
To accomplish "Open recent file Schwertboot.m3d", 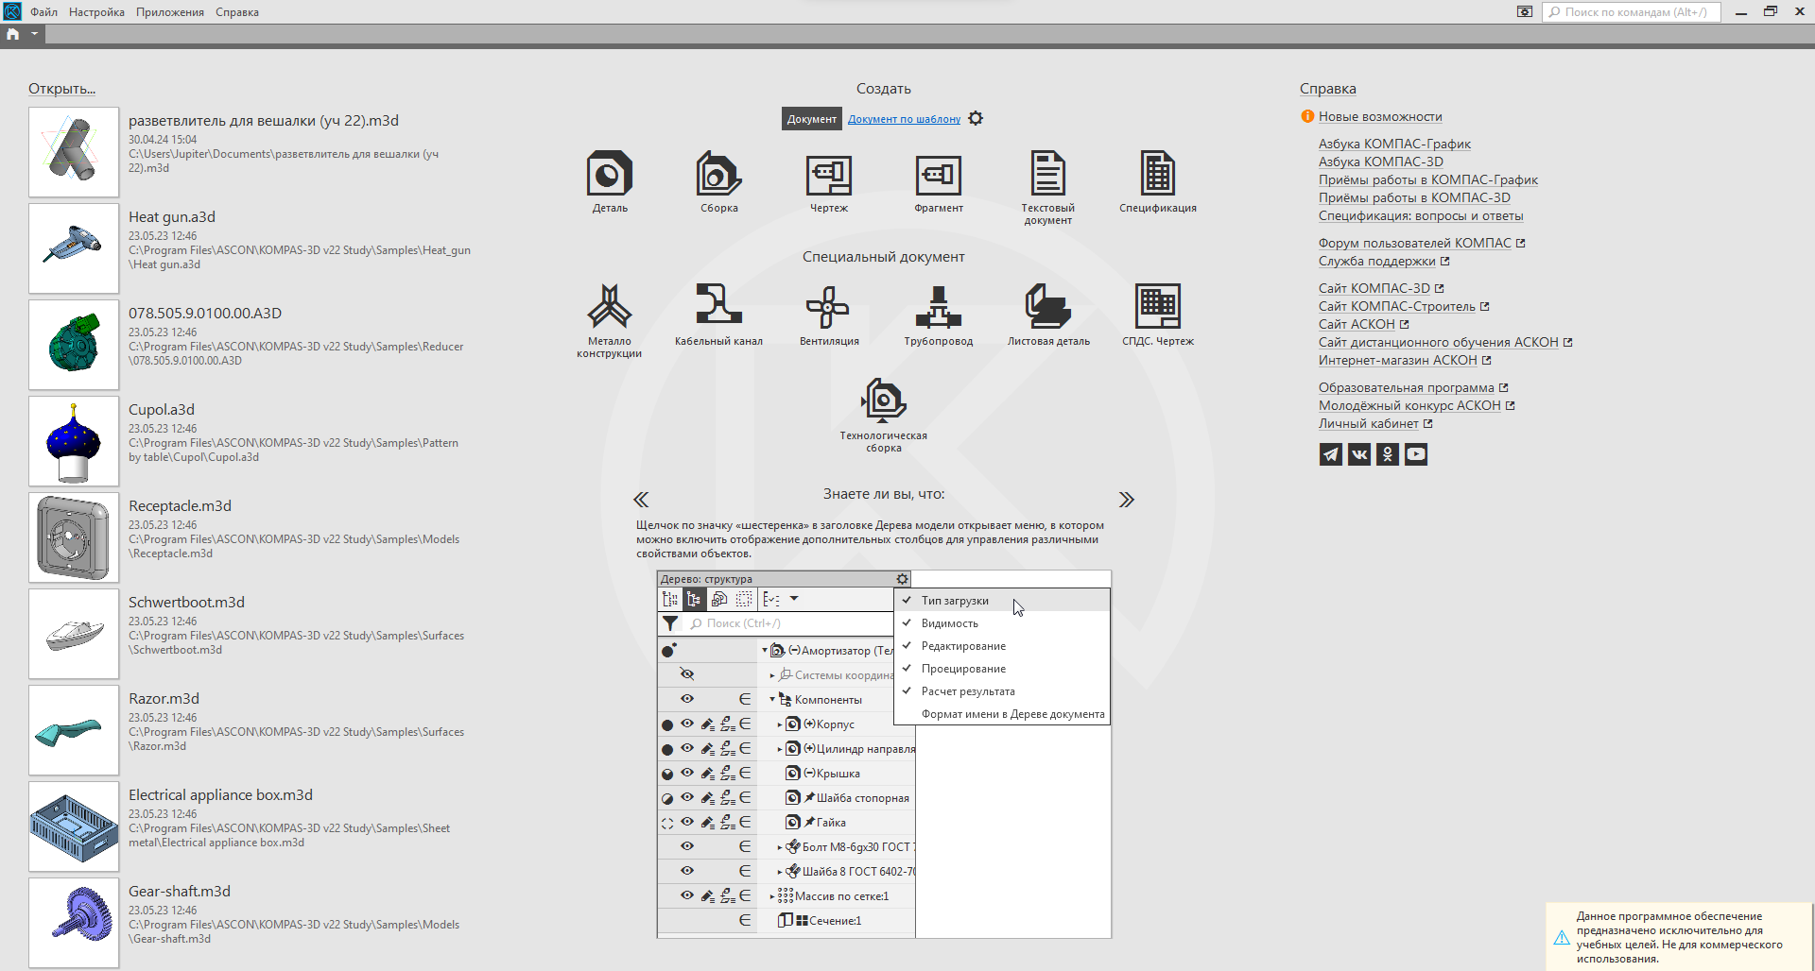I will pyautogui.click(x=186, y=603).
